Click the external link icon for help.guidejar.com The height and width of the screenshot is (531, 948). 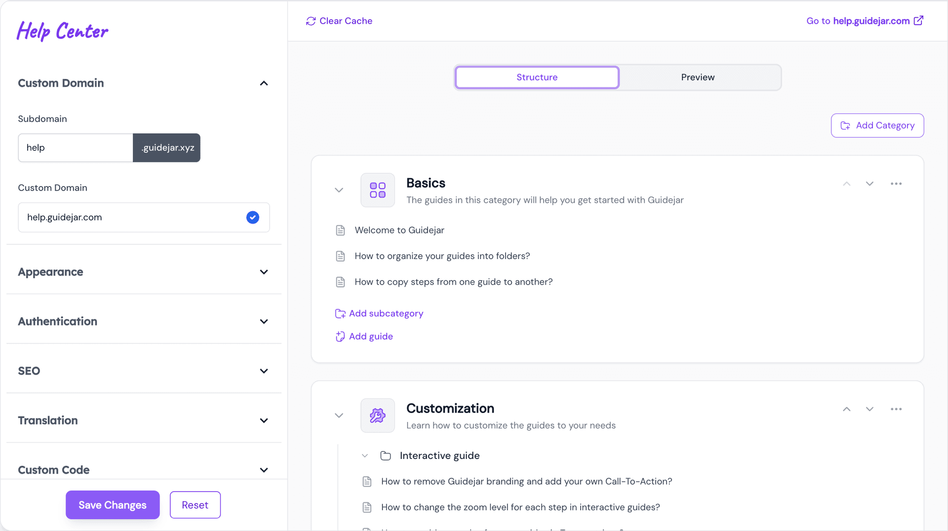(x=918, y=21)
